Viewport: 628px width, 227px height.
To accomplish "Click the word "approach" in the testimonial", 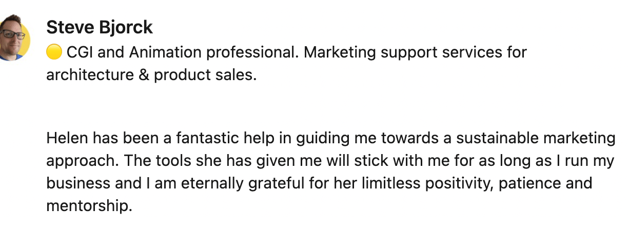I will point(82,162).
